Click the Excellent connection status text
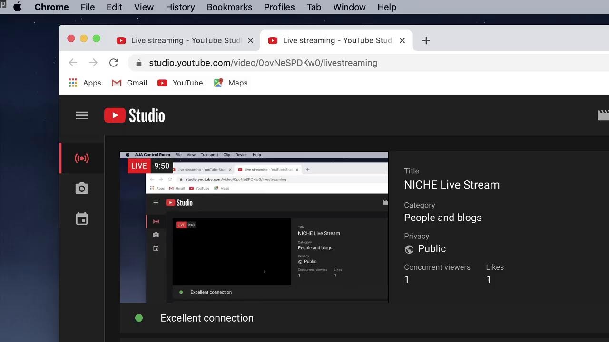Screen dimensions: 609x342 tap(207, 318)
